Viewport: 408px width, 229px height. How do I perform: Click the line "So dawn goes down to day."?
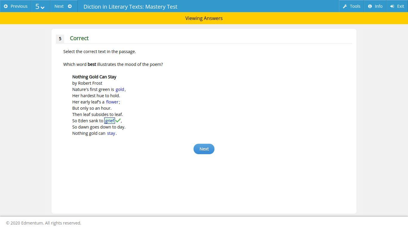[99, 127]
